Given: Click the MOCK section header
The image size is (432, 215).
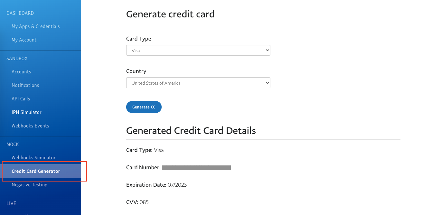Looking at the screenshot, I should point(13,145).
